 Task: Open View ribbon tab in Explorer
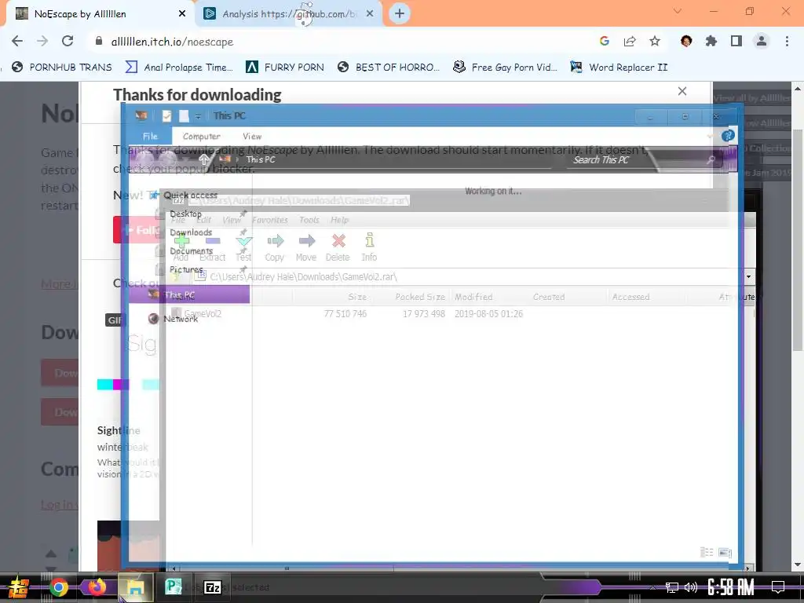point(252,137)
